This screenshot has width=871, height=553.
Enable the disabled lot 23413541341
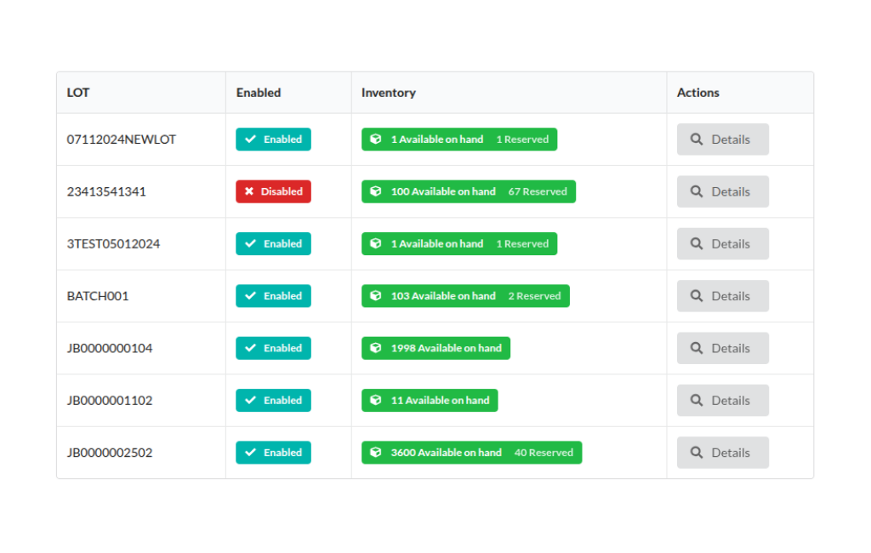coord(273,191)
